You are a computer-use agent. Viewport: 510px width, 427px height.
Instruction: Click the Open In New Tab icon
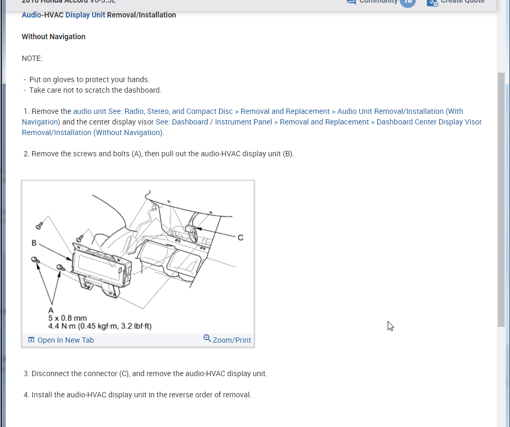(x=31, y=340)
